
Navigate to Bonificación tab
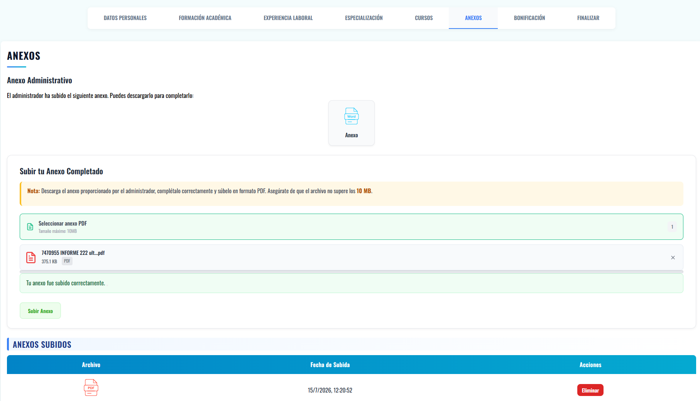click(529, 18)
